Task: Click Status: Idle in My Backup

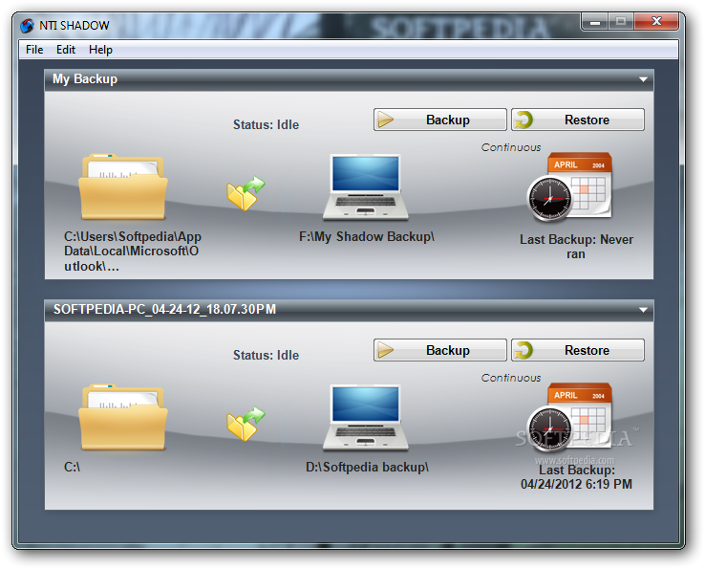Action: tap(266, 124)
